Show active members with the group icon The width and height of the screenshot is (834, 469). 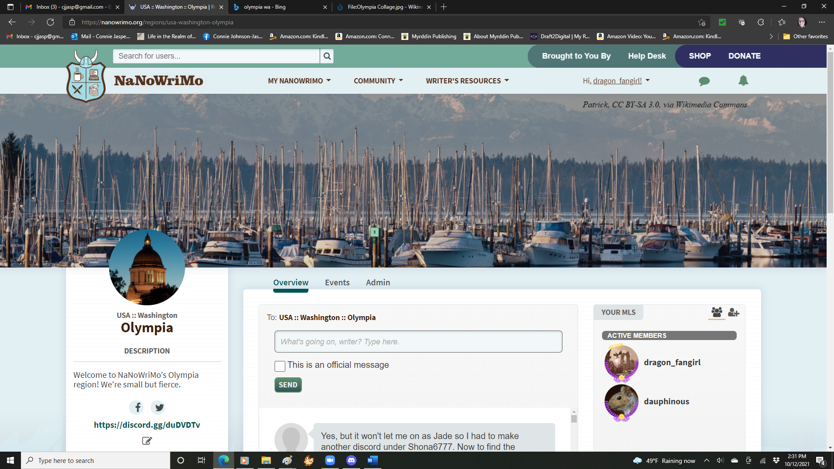pyautogui.click(x=716, y=312)
